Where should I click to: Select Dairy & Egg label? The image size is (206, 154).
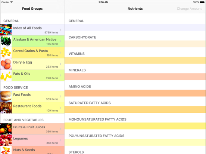[x=22, y=62]
